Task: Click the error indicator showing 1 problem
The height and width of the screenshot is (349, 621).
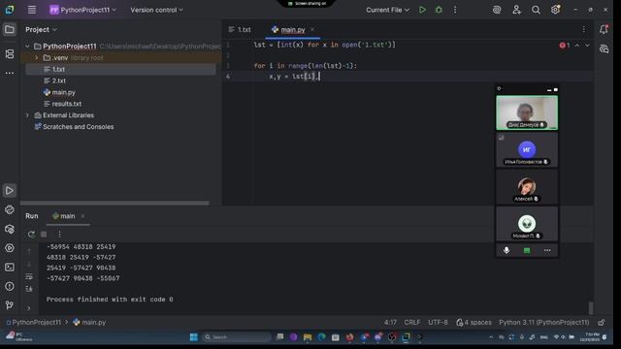Action: (565, 46)
